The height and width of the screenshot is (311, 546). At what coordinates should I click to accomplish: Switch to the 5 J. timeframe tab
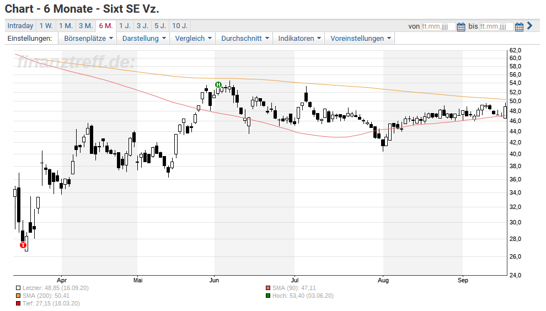point(160,26)
